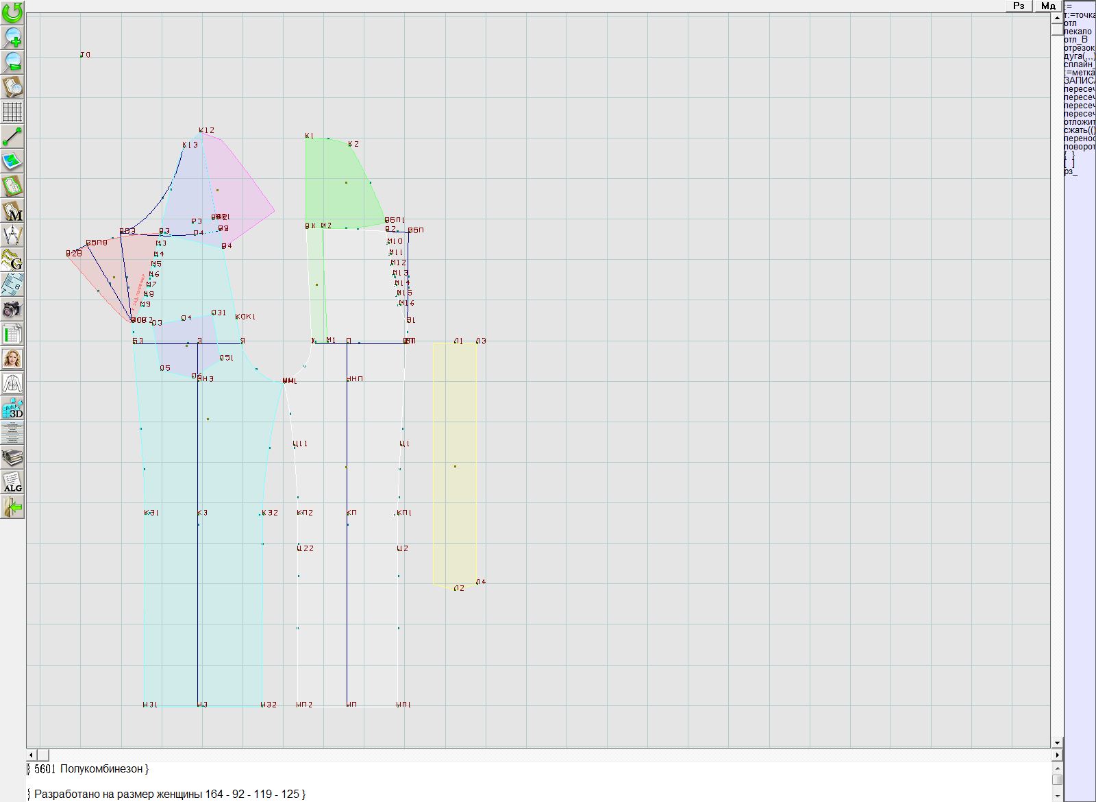Click the exit door icon with green arrow
This screenshot has width=1096, height=802.
click(x=12, y=507)
